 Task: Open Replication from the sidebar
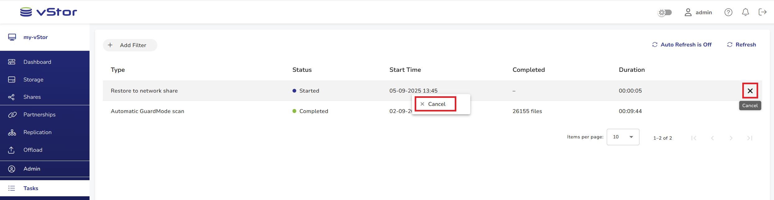pyautogui.click(x=37, y=132)
